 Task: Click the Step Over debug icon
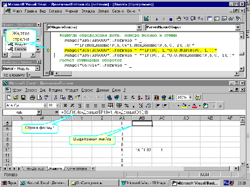pos(193,19)
